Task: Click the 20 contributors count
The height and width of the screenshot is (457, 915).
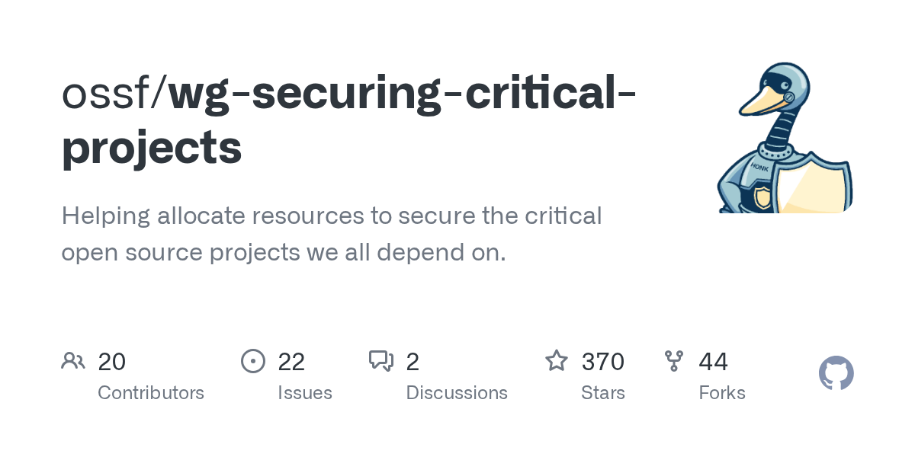Action: click(x=112, y=361)
